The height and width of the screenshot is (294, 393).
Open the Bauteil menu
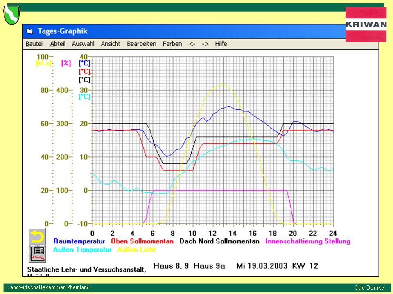[34, 44]
